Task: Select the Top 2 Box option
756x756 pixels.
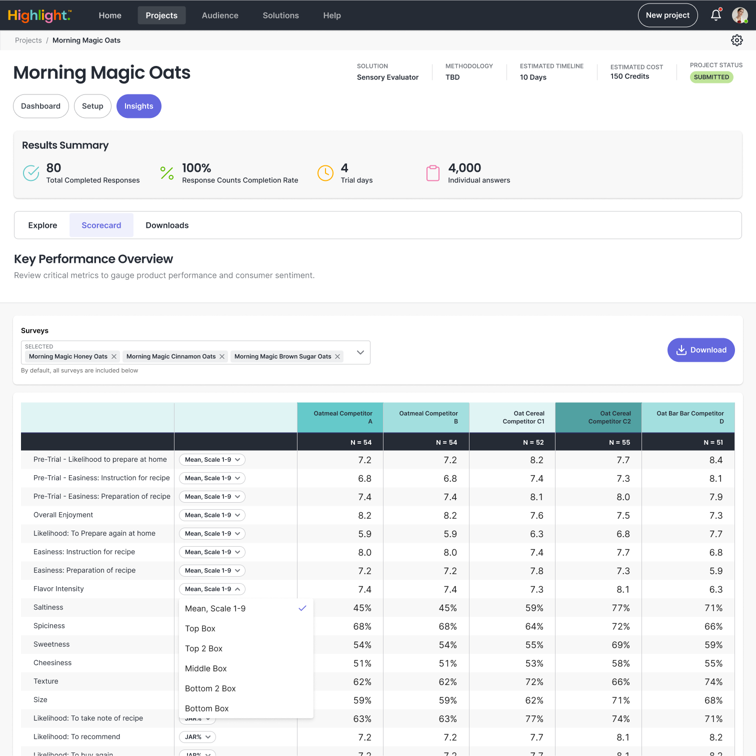Action: point(203,649)
